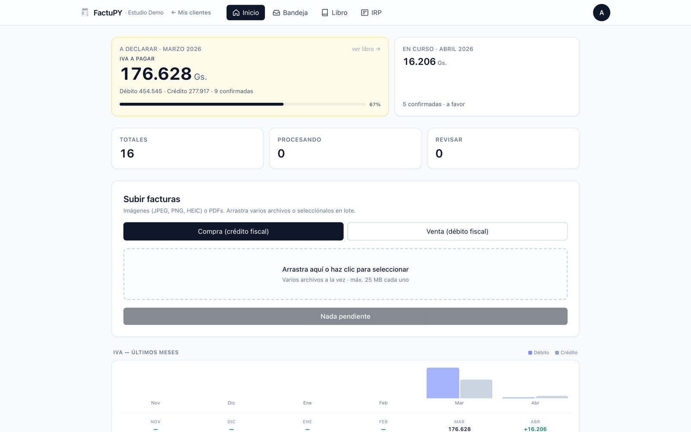Image resolution: width=691 pixels, height=432 pixels.
Task: Click the March crédito bar in chart
Action: 476,389
